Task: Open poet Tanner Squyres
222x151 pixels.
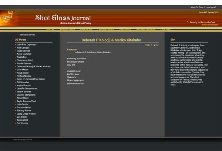Action: coord(24,92)
